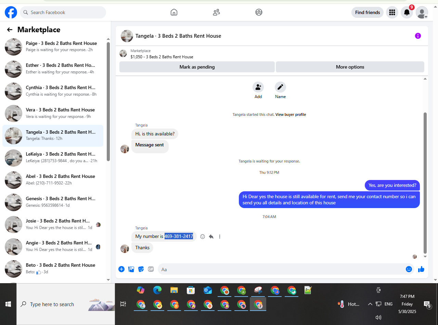Launch Microsoft Edge from taskbar
Viewport: 438px width, 325px height.
157,290
